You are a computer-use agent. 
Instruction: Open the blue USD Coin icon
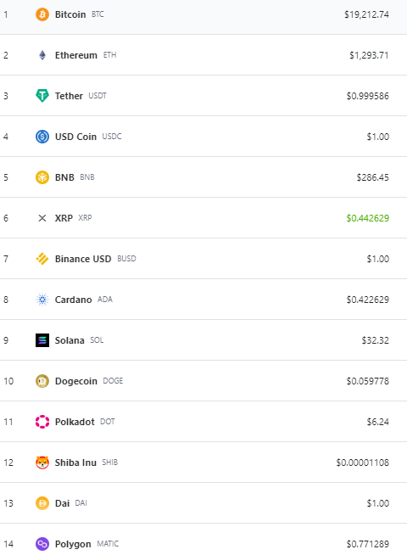[x=42, y=137]
